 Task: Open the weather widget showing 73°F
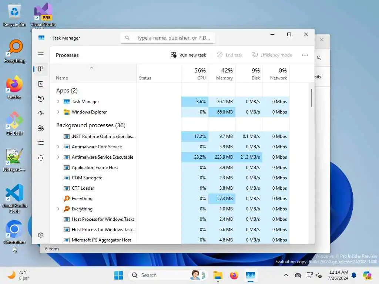pyautogui.click(x=18, y=275)
